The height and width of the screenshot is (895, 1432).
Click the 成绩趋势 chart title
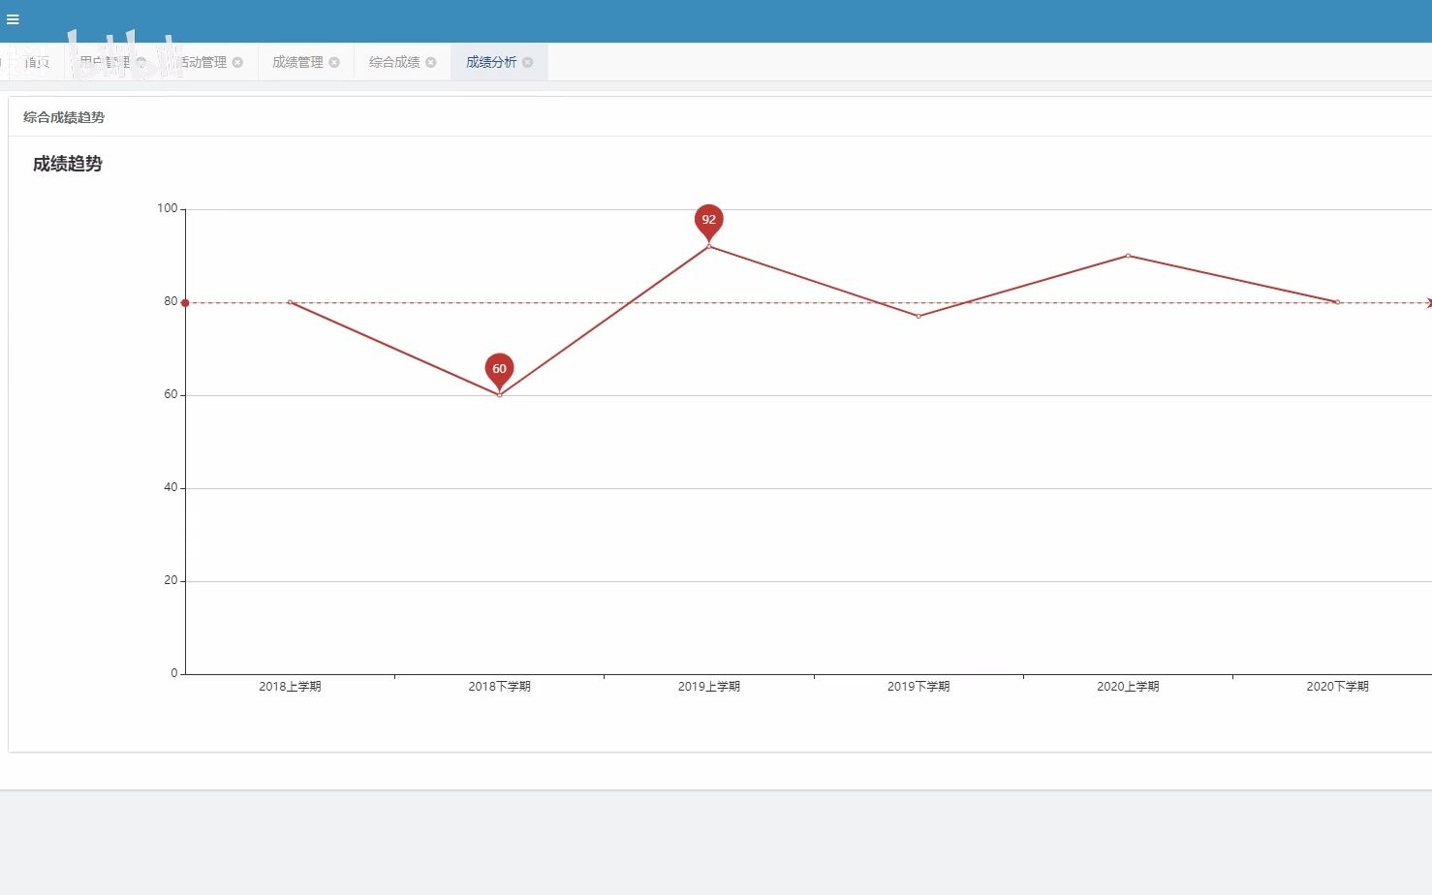tap(68, 164)
